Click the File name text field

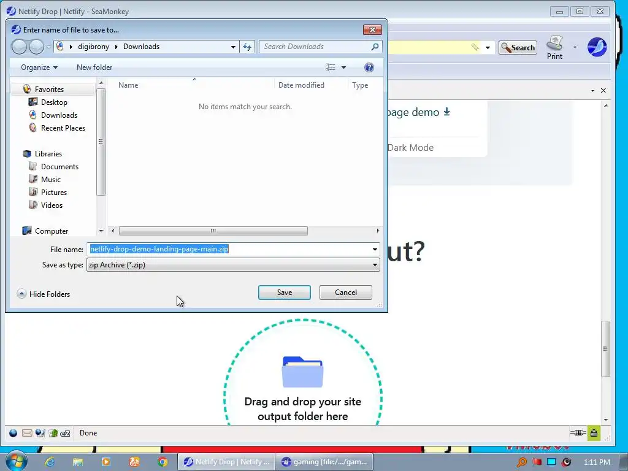pyautogui.click(x=228, y=249)
